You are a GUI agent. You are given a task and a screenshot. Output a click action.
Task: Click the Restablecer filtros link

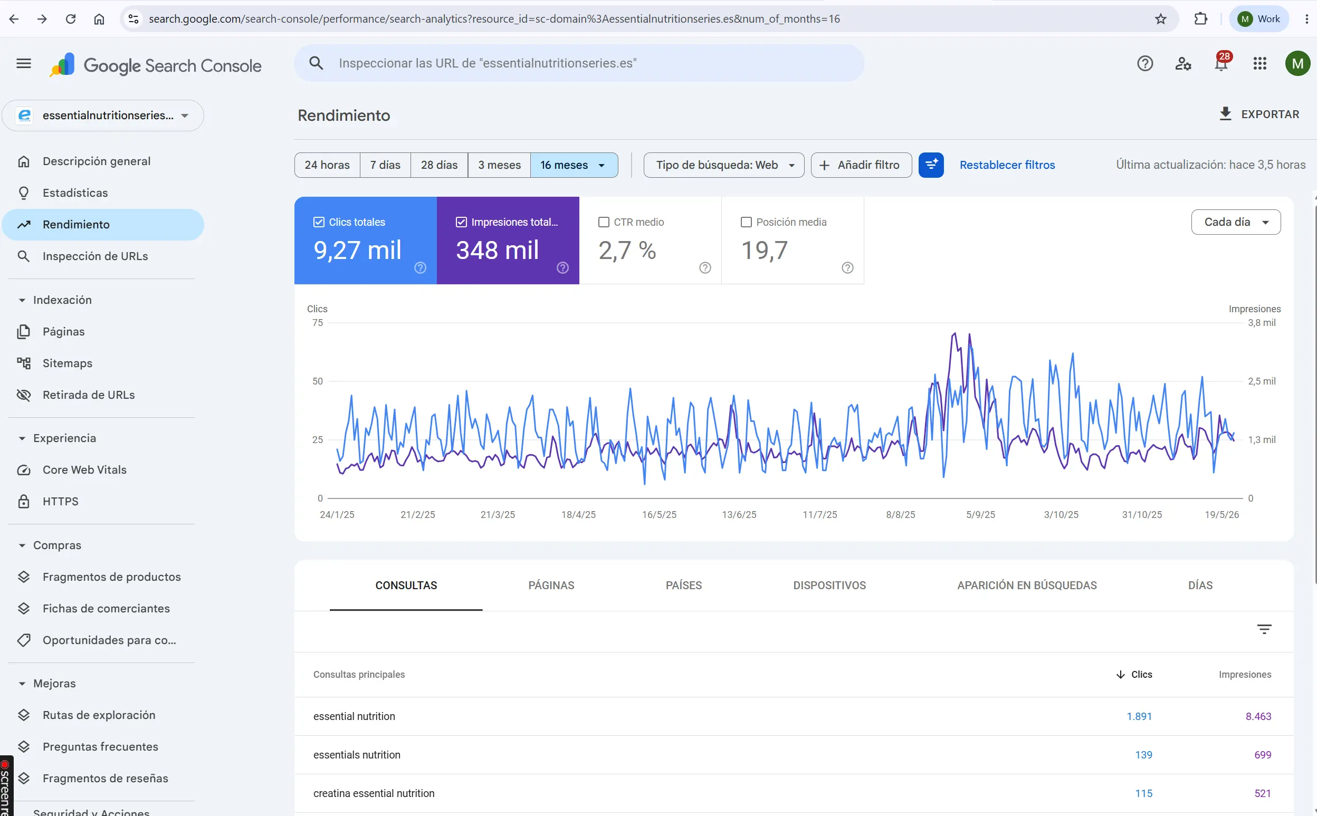click(1007, 165)
